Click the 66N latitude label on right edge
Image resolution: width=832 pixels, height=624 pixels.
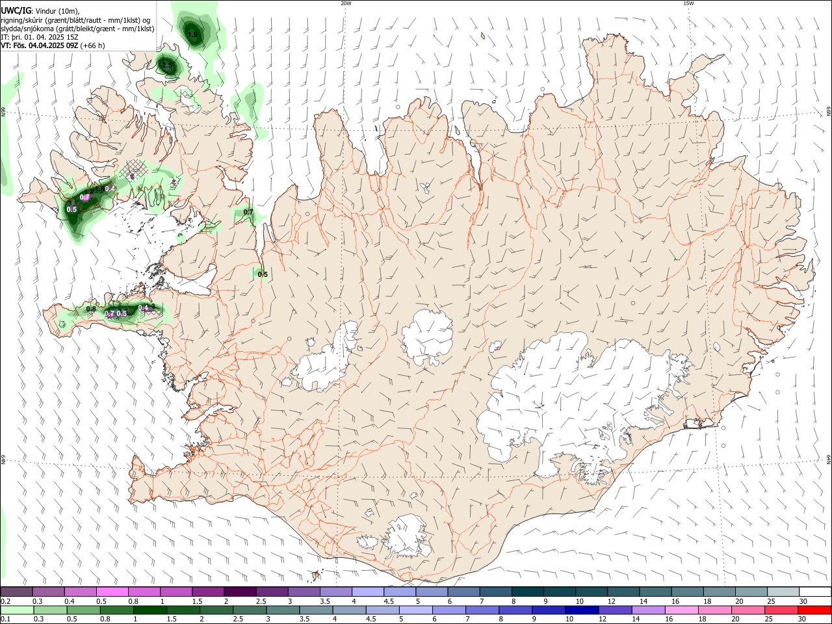pyautogui.click(x=829, y=112)
